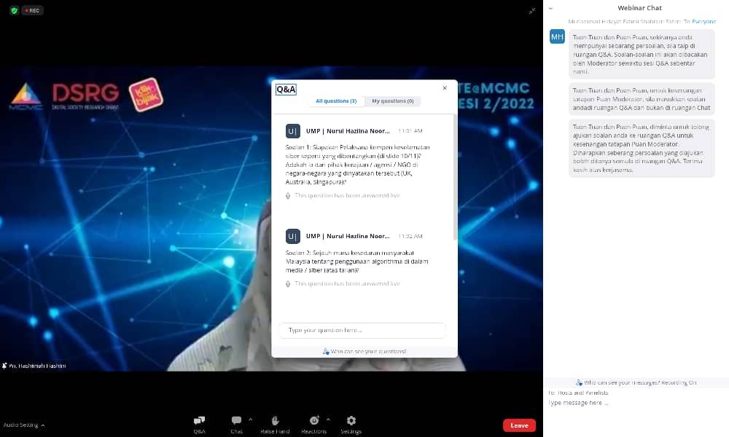Click the chat message starting 'untuk kesenangan'
Viewport: 729px width, 437px height.
[x=642, y=99]
